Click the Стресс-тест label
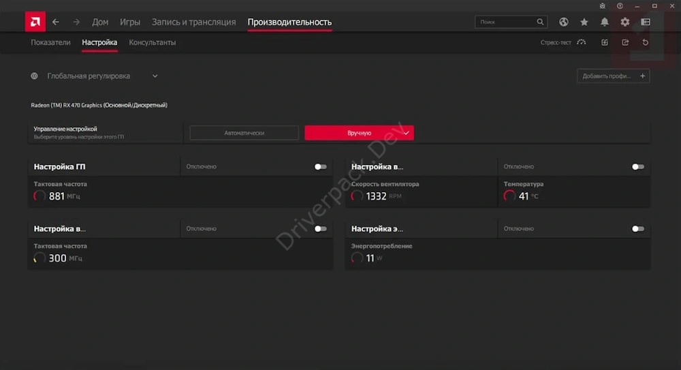681x370 pixels. click(x=556, y=43)
